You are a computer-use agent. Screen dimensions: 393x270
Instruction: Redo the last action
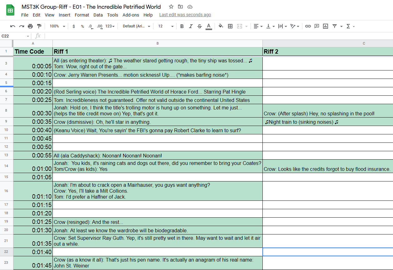[22, 26]
